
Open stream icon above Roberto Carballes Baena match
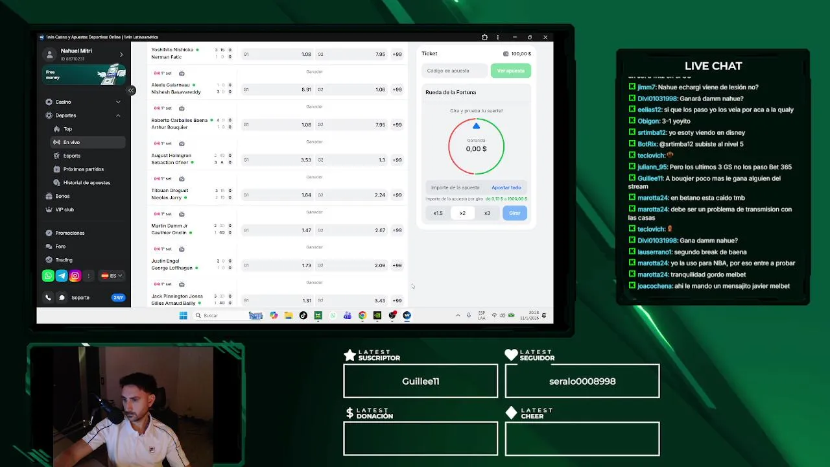coord(182,108)
